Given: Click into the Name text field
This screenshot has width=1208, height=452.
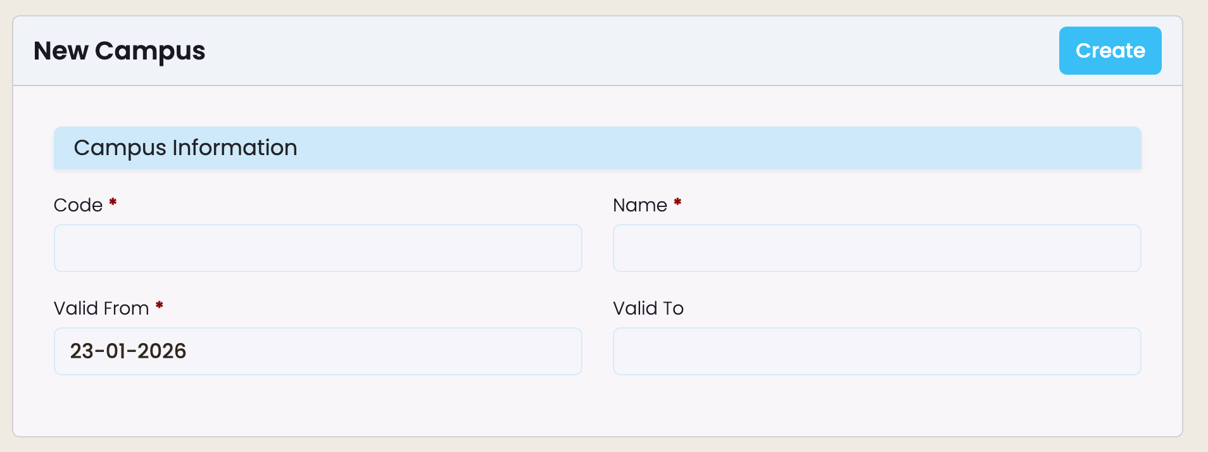Looking at the screenshot, I should click(877, 248).
